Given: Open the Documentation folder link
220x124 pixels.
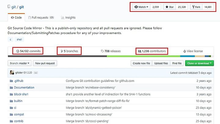Looking at the screenshot, I should tap(24, 88).
